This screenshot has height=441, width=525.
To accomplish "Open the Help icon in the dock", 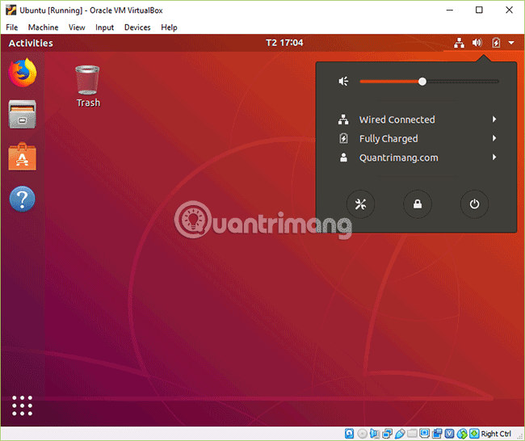I will [x=22, y=199].
